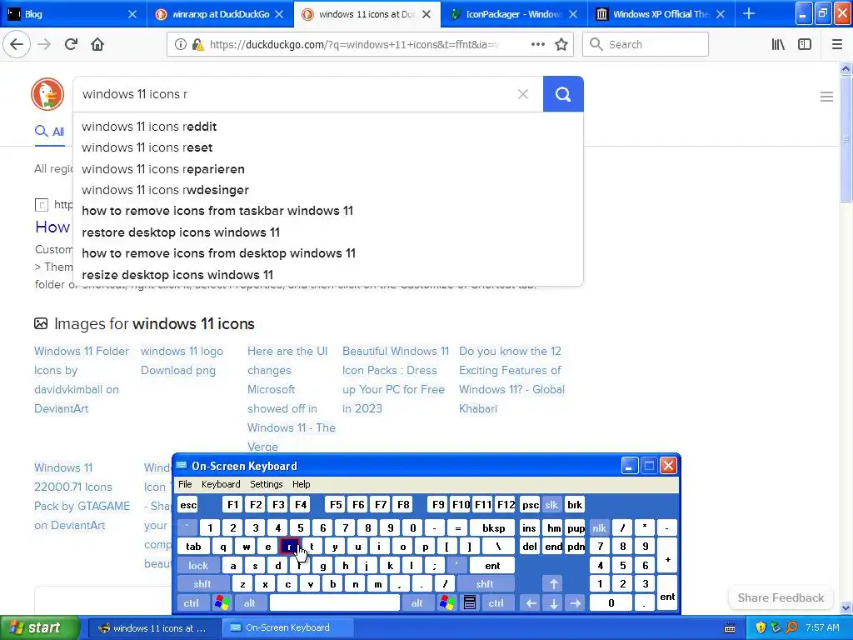Clear the search box with the X icon

coord(523,94)
